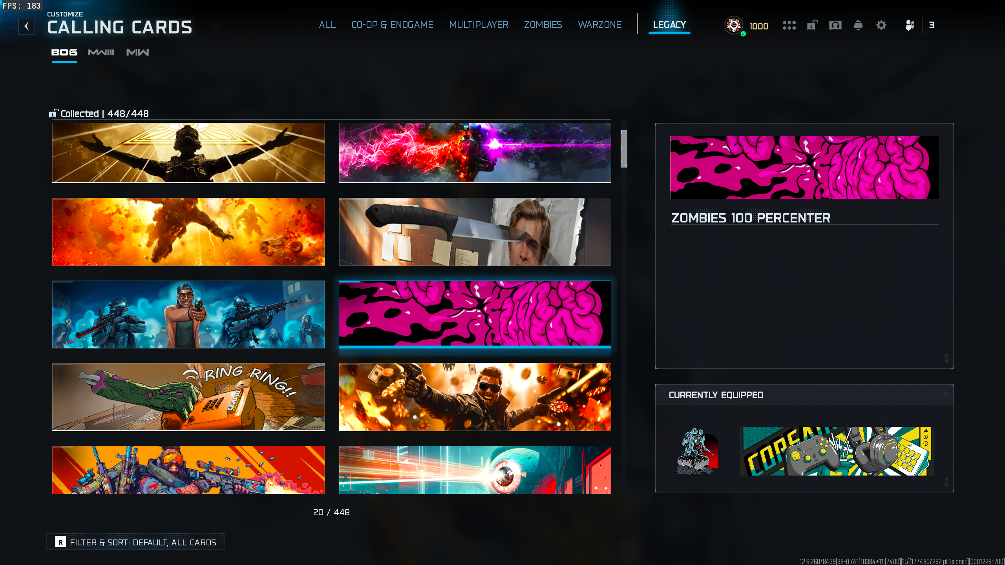1005x565 pixels.
Task: Select the blue zombies and gunmen calling card
Action: coord(188,314)
